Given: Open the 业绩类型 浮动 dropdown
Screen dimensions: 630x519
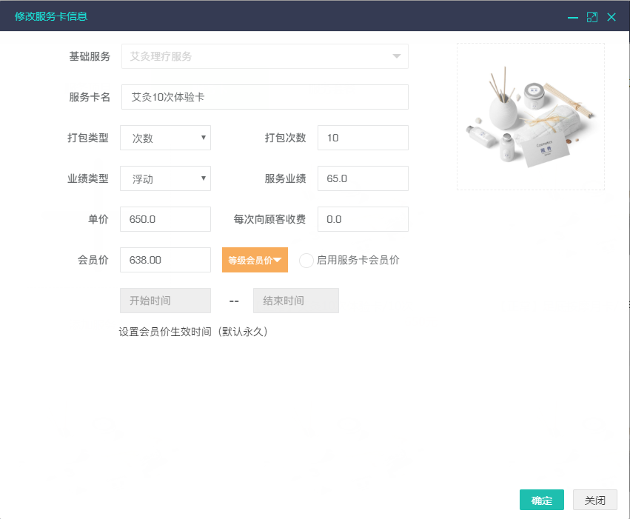Looking at the screenshot, I should [166, 178].
